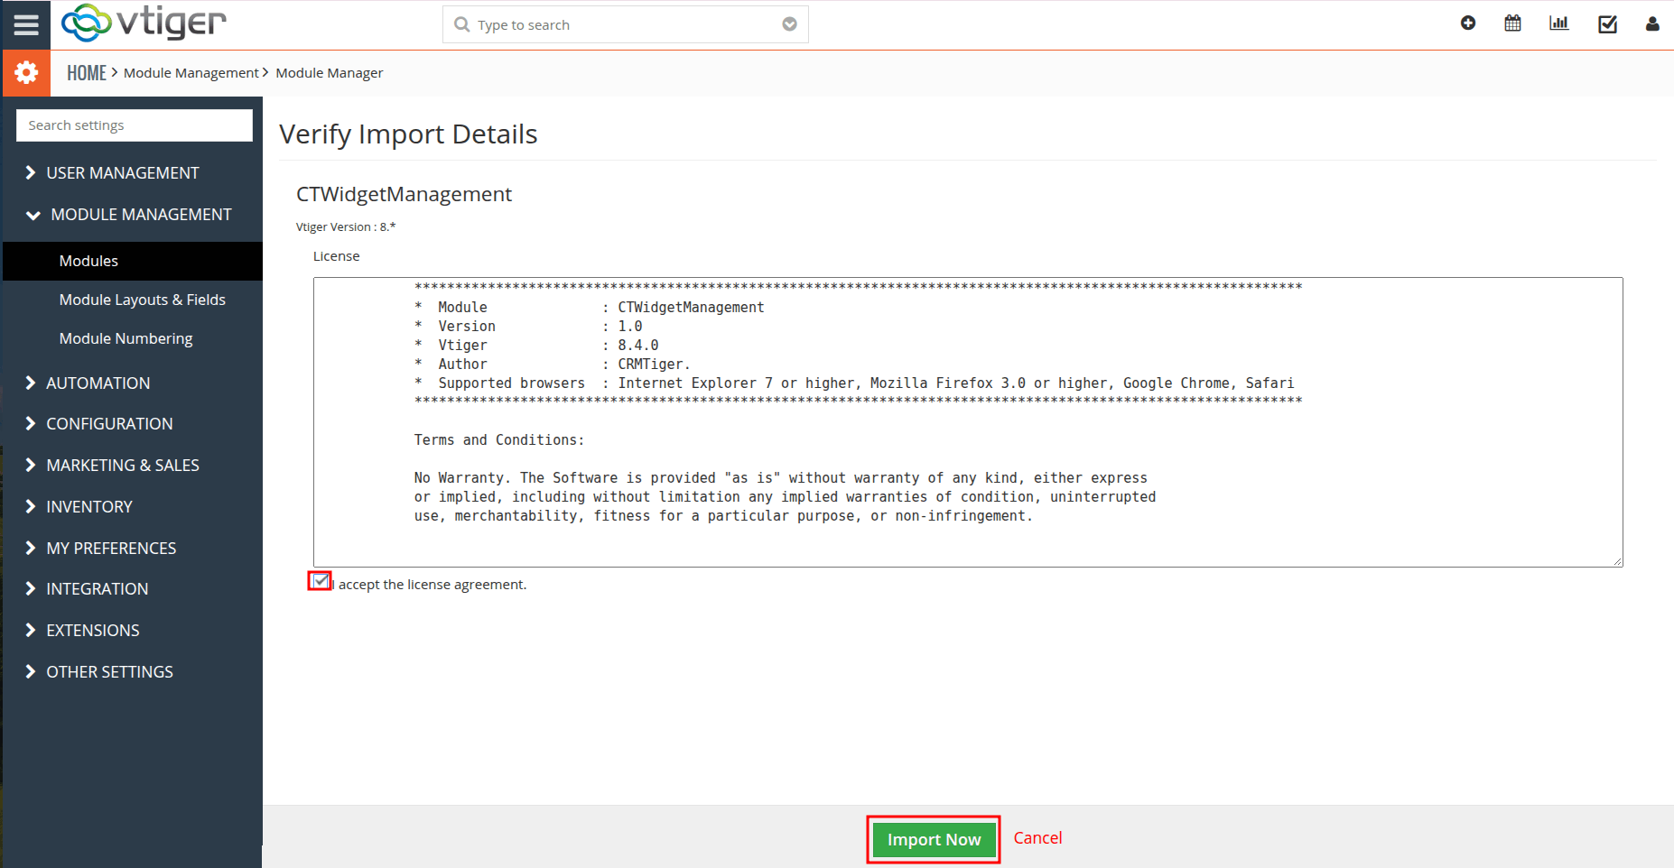Click the orange settings gear icon

(x=26, y=72)
